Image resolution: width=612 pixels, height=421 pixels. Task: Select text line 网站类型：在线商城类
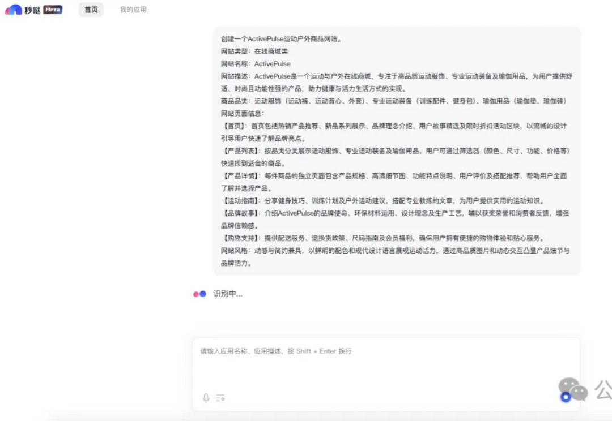(254, 51)
